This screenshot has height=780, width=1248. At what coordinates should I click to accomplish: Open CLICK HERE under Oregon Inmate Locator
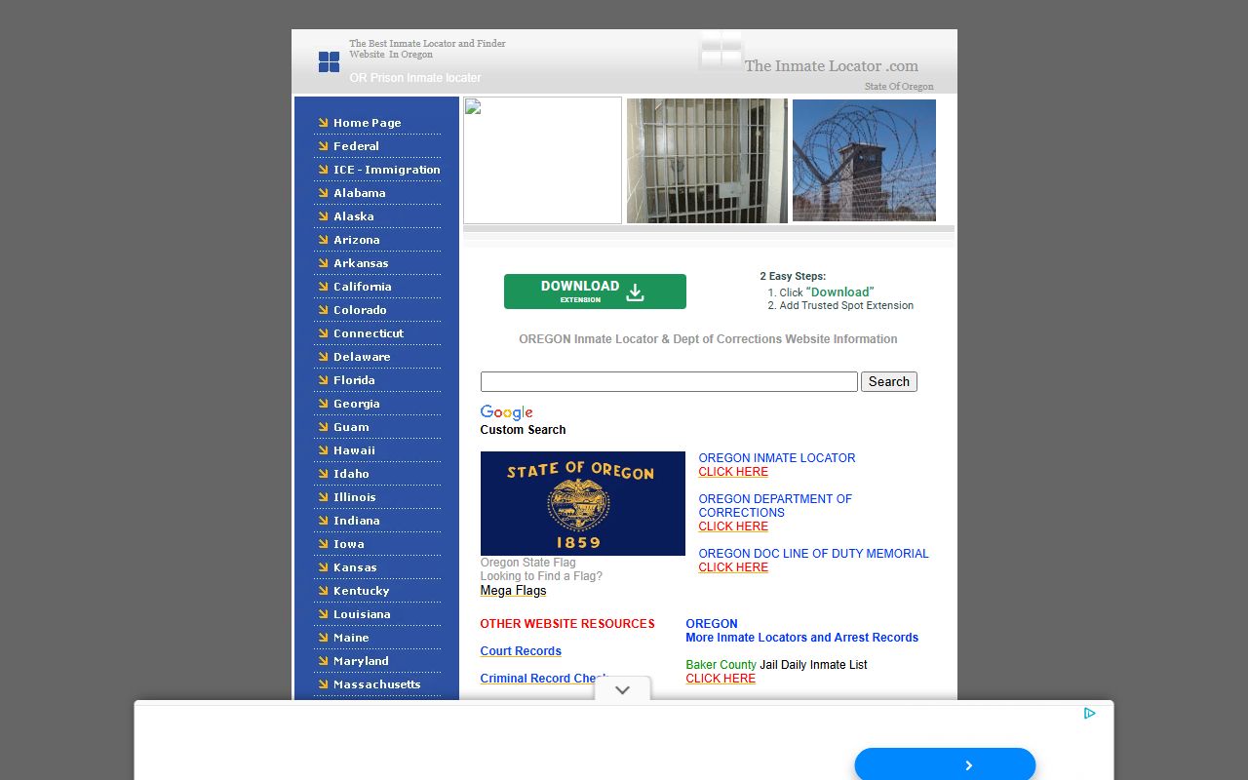click(733, 472)
